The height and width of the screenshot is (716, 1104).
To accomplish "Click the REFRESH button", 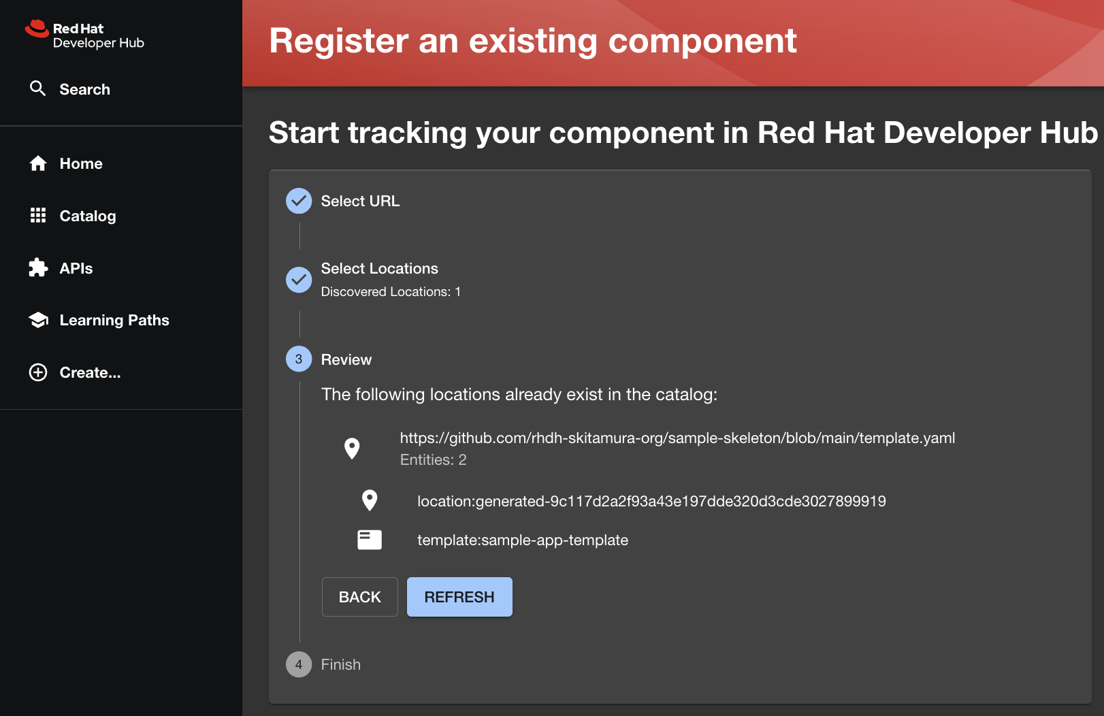I will [459, 597].
